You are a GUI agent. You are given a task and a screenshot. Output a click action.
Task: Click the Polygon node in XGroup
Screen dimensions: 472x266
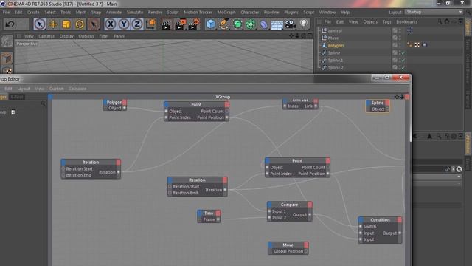[115, 105]
